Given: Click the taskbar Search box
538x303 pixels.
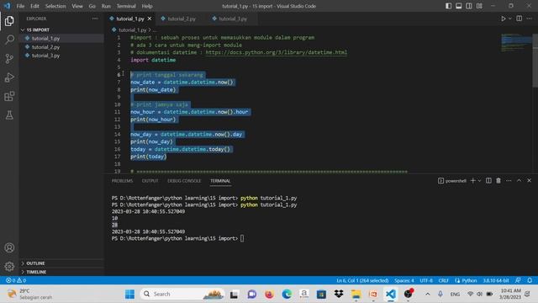Looking at the screenshot, I should pos(182,294).
